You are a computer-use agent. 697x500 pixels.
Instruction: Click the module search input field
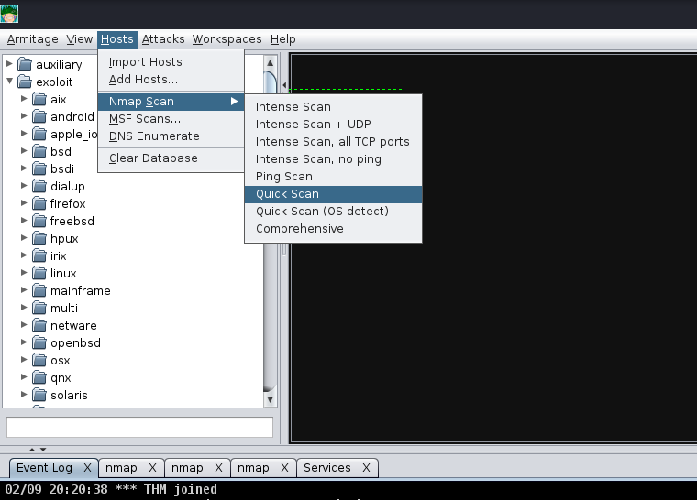[x=139, y=427]
